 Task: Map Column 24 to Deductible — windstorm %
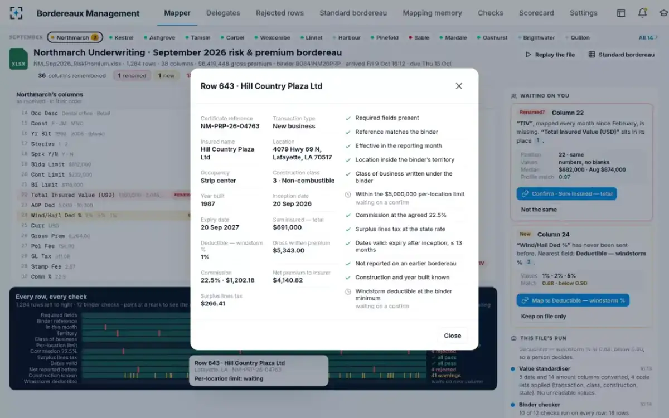[x=573, y=300]
